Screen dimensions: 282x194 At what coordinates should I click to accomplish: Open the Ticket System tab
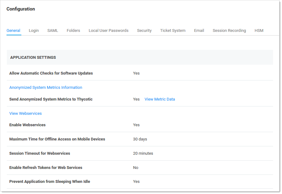(172, 30)
